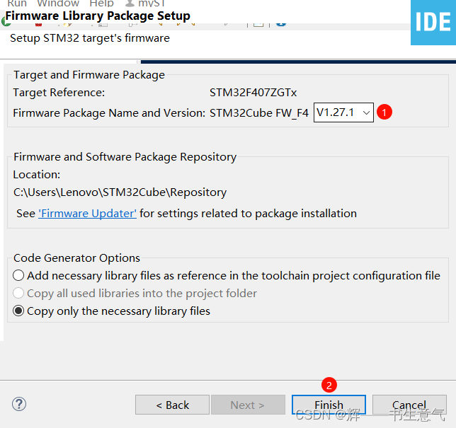456x428 pixels.
Task: Click the 'Code Generator Options' group label
Action: tap(76, 258)
